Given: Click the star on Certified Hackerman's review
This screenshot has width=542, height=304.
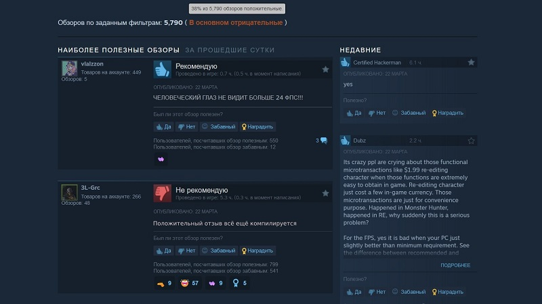Looking at the screenshot, I should click(471, 62).
